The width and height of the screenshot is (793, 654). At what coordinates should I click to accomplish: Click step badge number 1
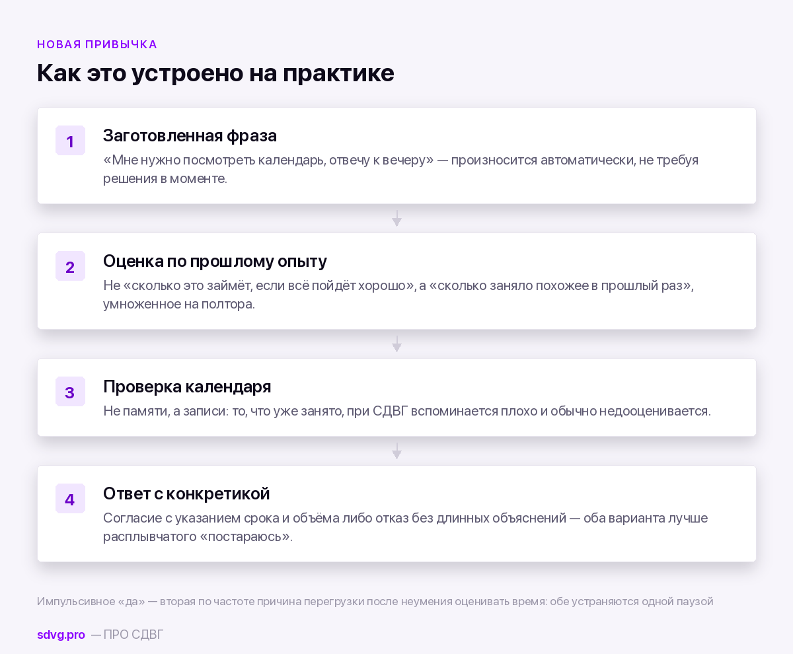pyautogui.click(x=70, y=141)
